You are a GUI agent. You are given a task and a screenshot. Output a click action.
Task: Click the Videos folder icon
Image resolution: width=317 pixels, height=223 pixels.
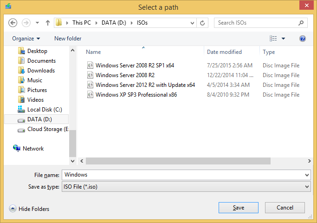point(21,99)
